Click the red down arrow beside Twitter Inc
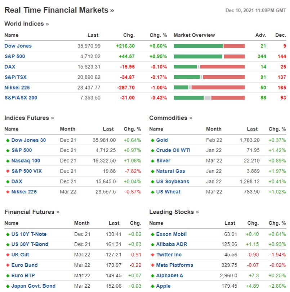Viewport: 290px width, 292px height. pyautogui.click(x=152, y=255)
